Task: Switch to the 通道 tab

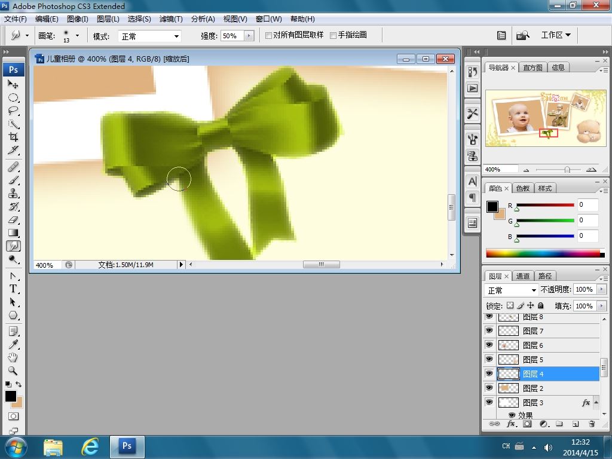Action: 523,276
